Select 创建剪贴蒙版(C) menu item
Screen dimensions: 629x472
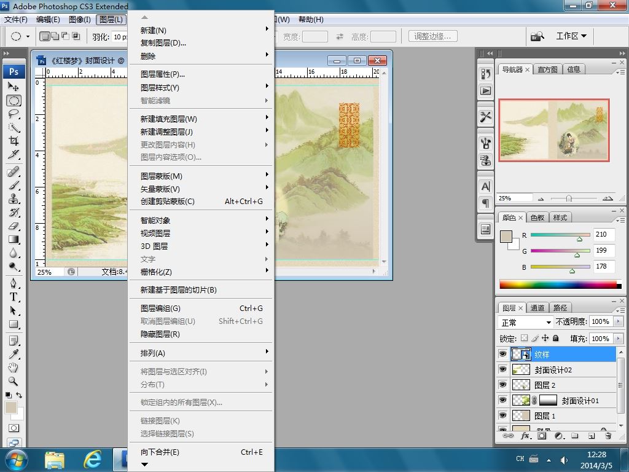point(201,202)
